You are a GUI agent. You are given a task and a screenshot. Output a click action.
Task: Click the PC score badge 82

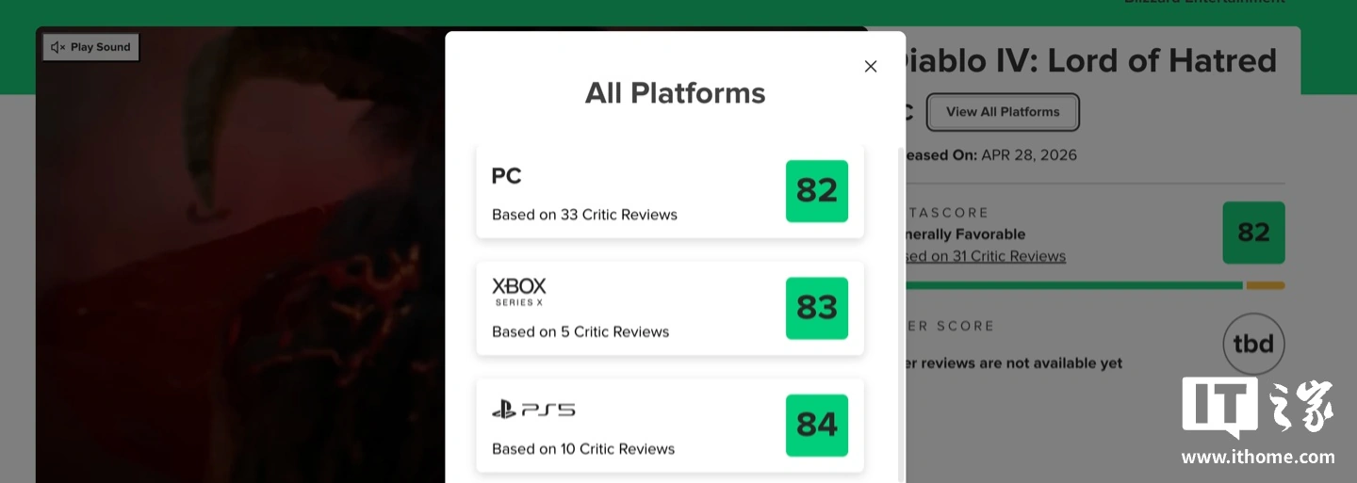pos(817,191)
